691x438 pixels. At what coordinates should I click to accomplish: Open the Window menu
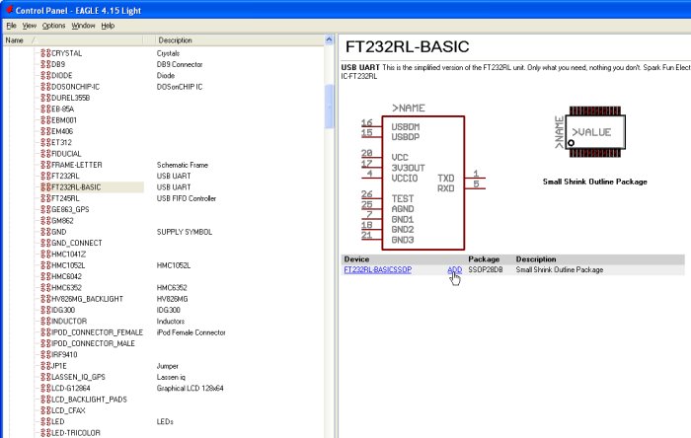pyautogui.click(x=83, y=26)
